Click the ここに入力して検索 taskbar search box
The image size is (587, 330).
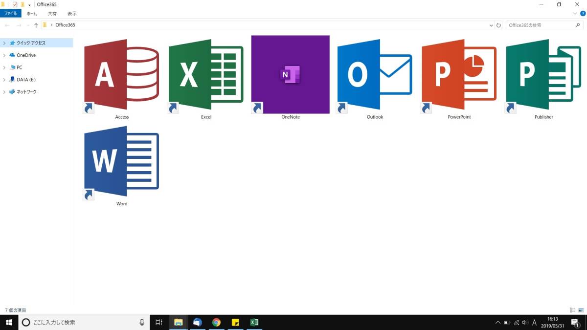coord(83,322)
